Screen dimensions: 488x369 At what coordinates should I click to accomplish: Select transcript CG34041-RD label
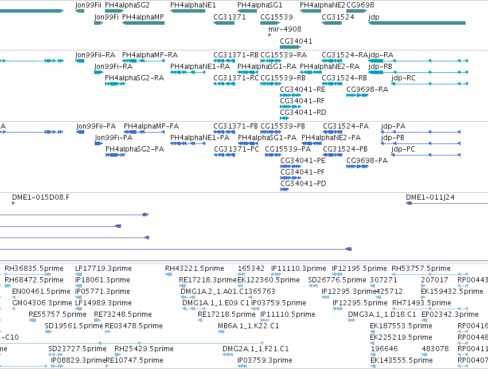coord(303,112)
